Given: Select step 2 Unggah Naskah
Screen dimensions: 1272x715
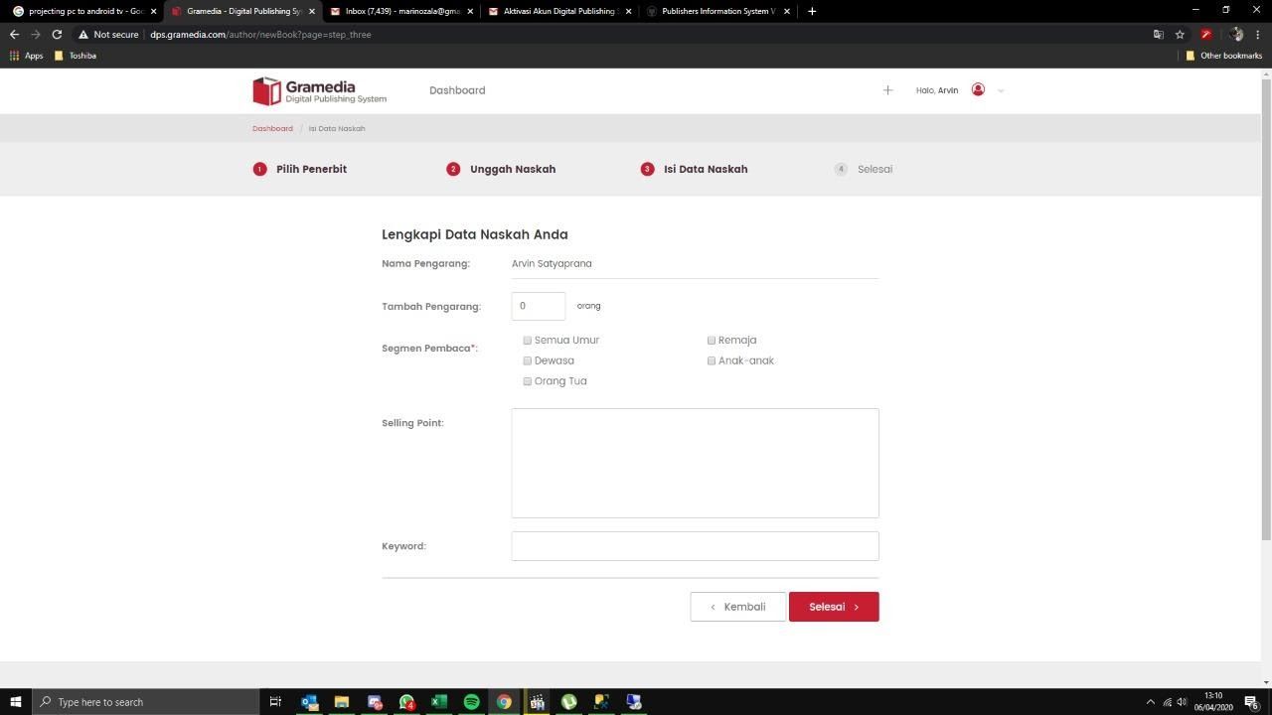Looking at the screenshot, I should pos(501,169).
